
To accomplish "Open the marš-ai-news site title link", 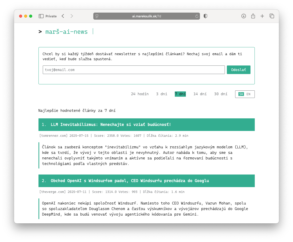I will click(66, 32).
